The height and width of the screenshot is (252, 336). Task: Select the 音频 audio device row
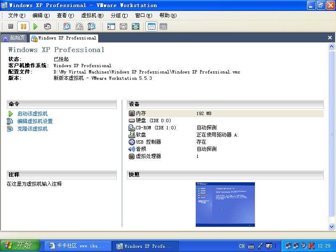coord(225,149)
